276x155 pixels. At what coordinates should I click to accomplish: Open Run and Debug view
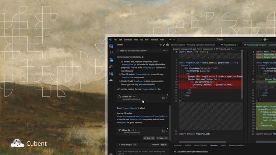[111, 66]
